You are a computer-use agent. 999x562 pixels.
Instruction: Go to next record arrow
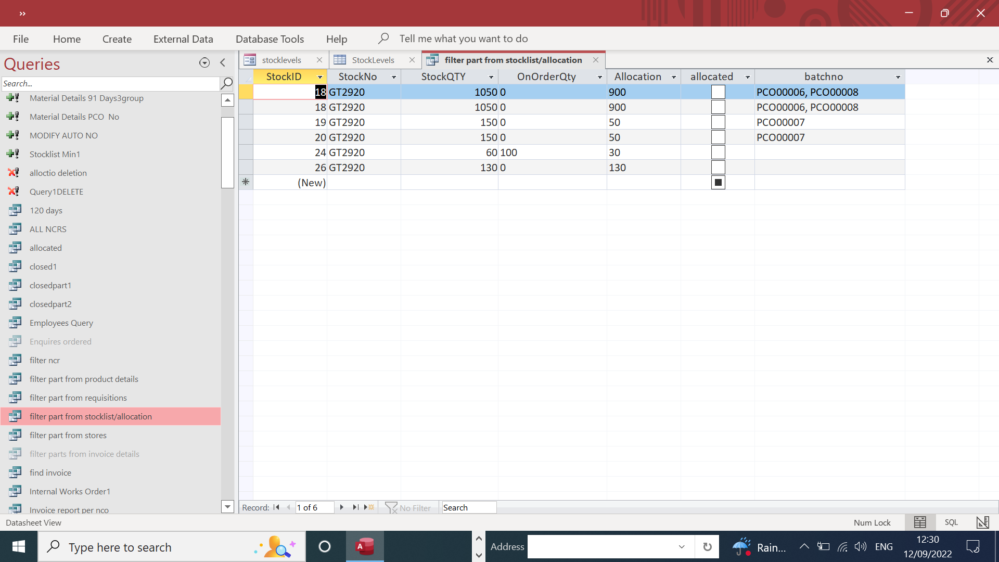[342, 507]
